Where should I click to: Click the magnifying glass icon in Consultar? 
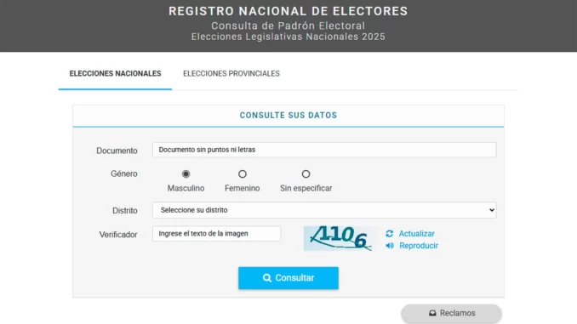pyautogui.click(x=266, y=278)
